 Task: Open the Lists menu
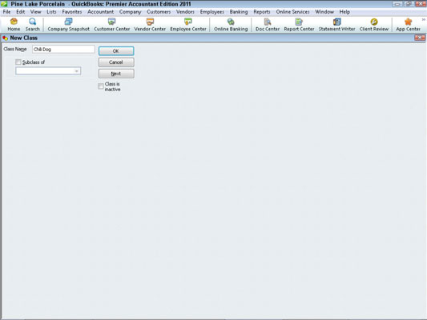tap(51, 12)
